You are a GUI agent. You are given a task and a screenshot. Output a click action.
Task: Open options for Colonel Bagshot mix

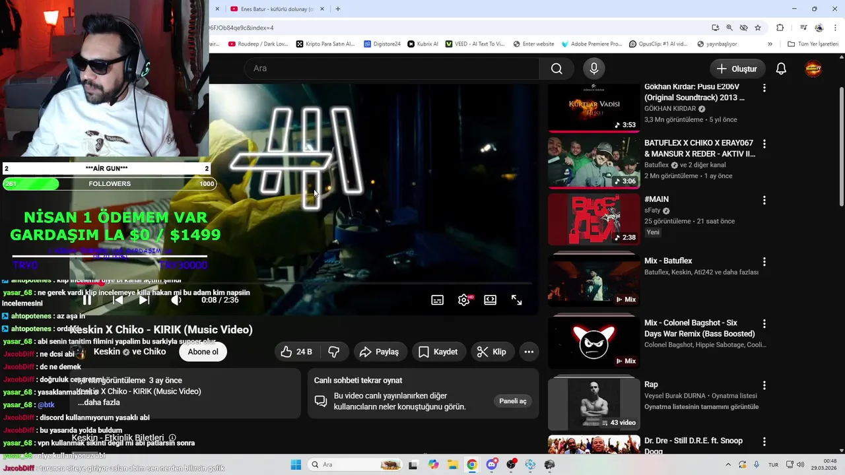pyautogui.click(x=764, y=324)
